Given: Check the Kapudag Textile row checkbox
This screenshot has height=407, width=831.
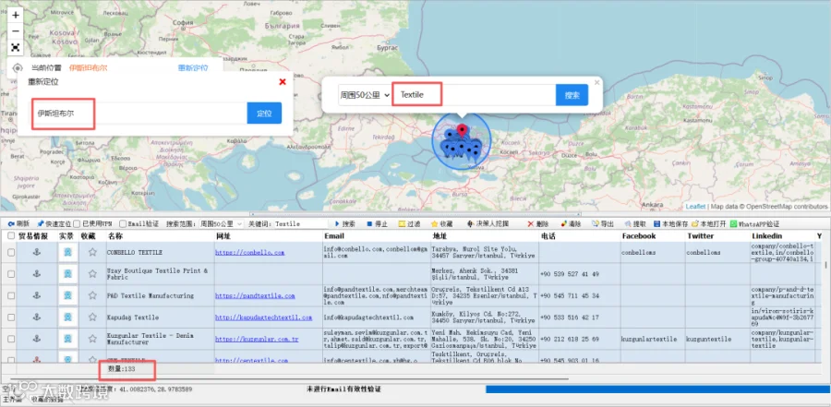Looking at the screenshot, I should pos(11,317).
